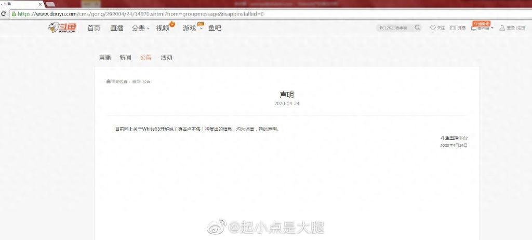The width and height of the screenshot is (532, 240).
Task: Click the browser reload icon
Action: (x=4, y=14)
